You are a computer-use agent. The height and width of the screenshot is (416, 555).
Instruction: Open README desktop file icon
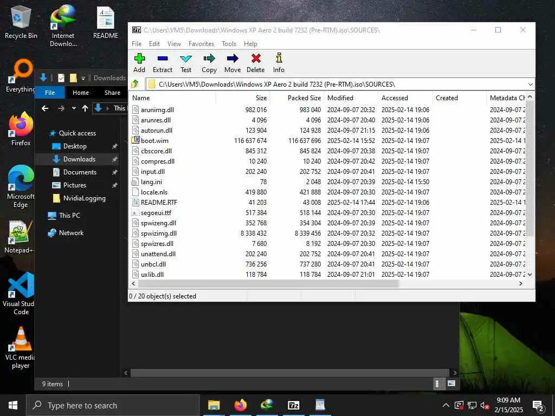coord(106,22)
